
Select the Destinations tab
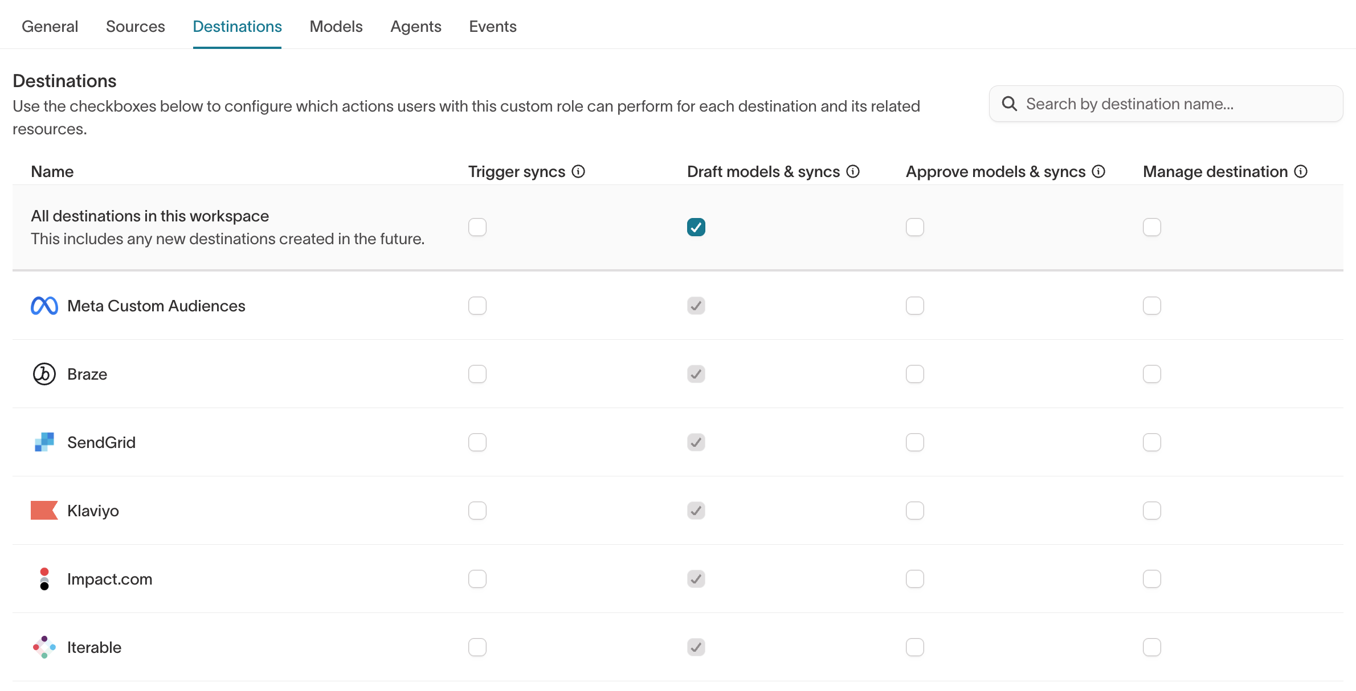point(238,26)
